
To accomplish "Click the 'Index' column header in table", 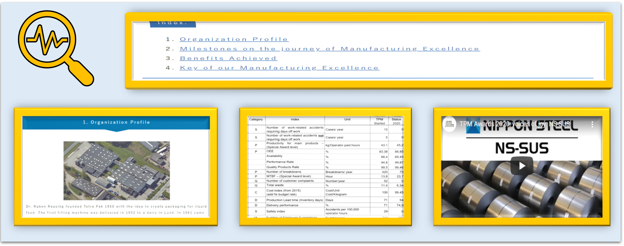I will coord(295,119).
